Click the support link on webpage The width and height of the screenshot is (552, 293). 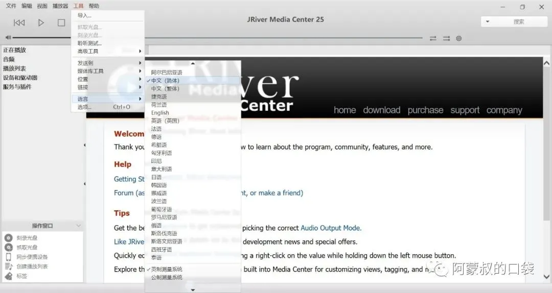point(465,110)
